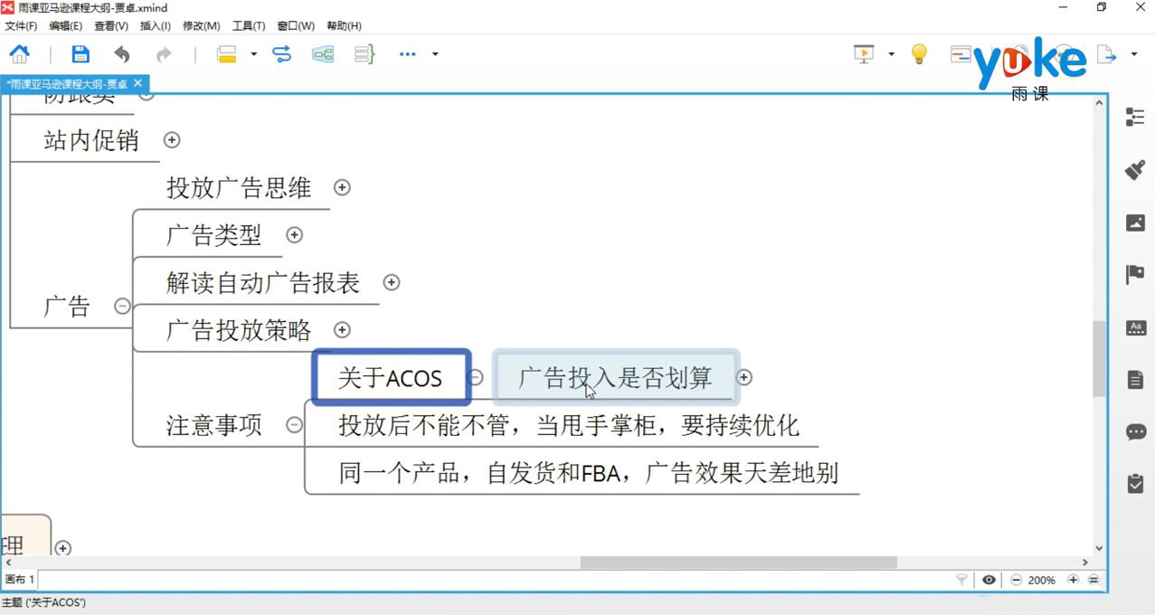Zoom out with the minus button
Viewport: 1155px width, 615px height.
click(x=1016, y=580)
